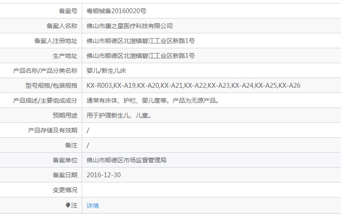Click the 产品存储及有效期 label
Image resolution: width=341 pixels, height=218 pixels.
pyautogui.click(x=53, y=130)
